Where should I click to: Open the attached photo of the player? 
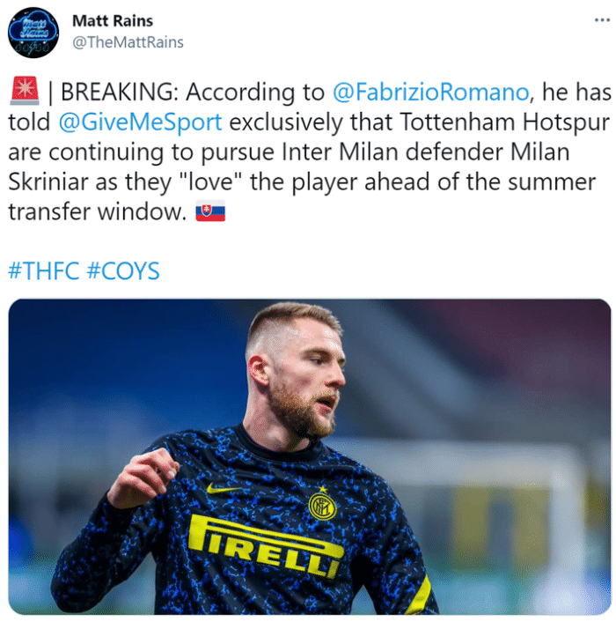(x=310, y=456)
